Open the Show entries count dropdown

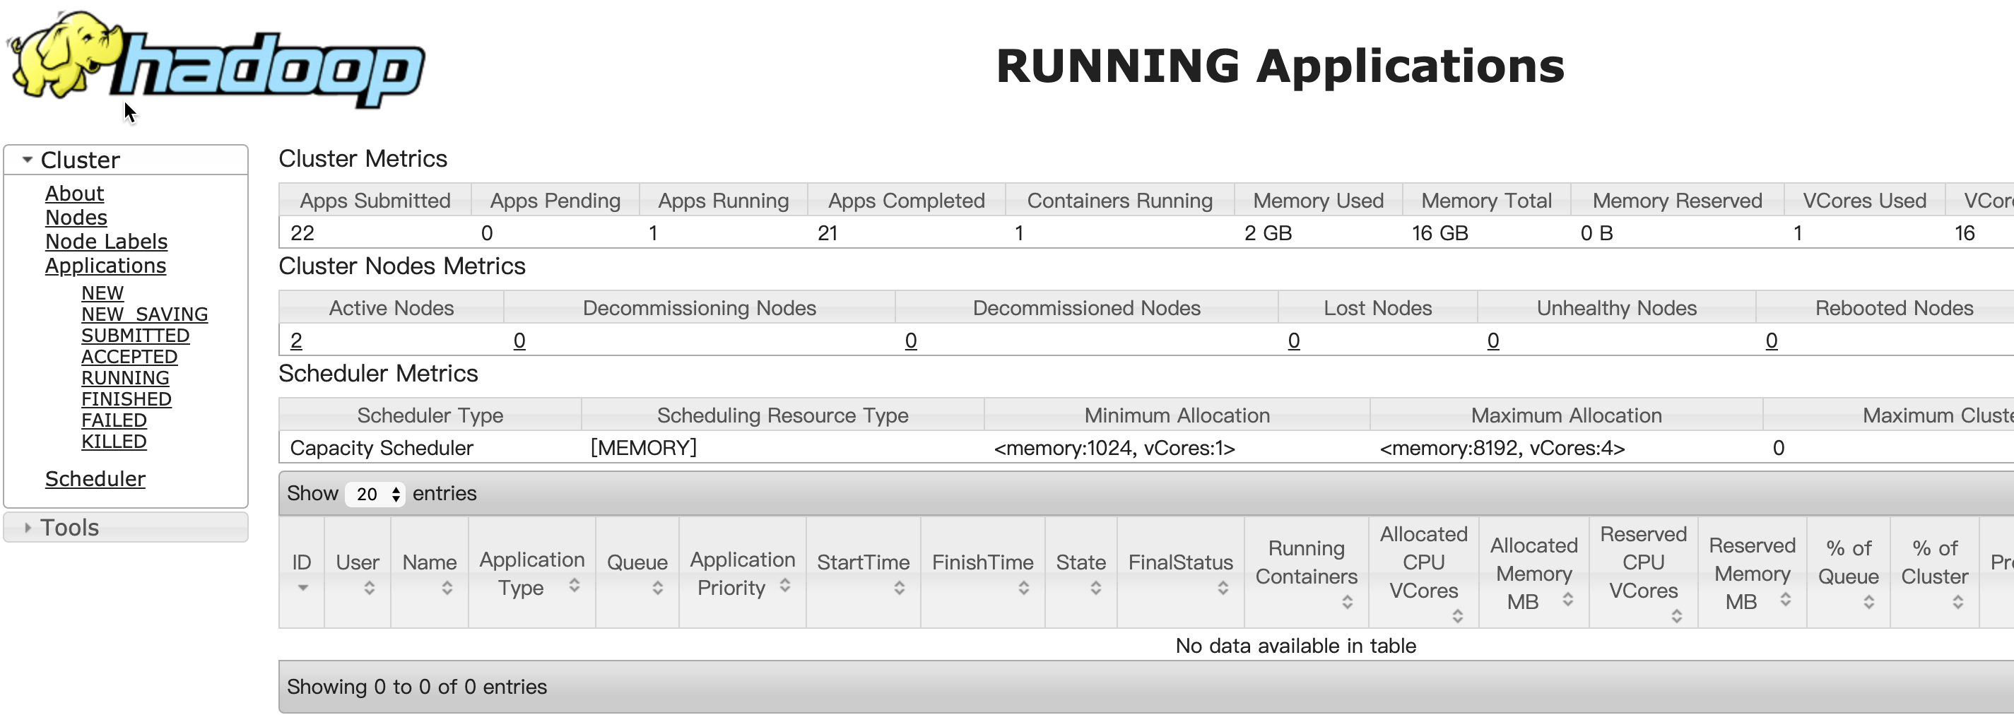pyautogui.click(x=375, y=494)
